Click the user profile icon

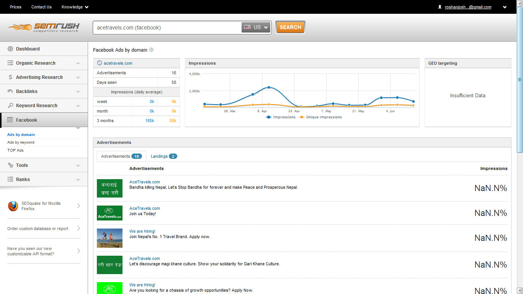440,7
